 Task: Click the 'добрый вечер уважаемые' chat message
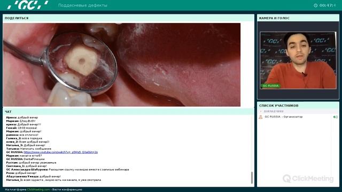(31, 163)
